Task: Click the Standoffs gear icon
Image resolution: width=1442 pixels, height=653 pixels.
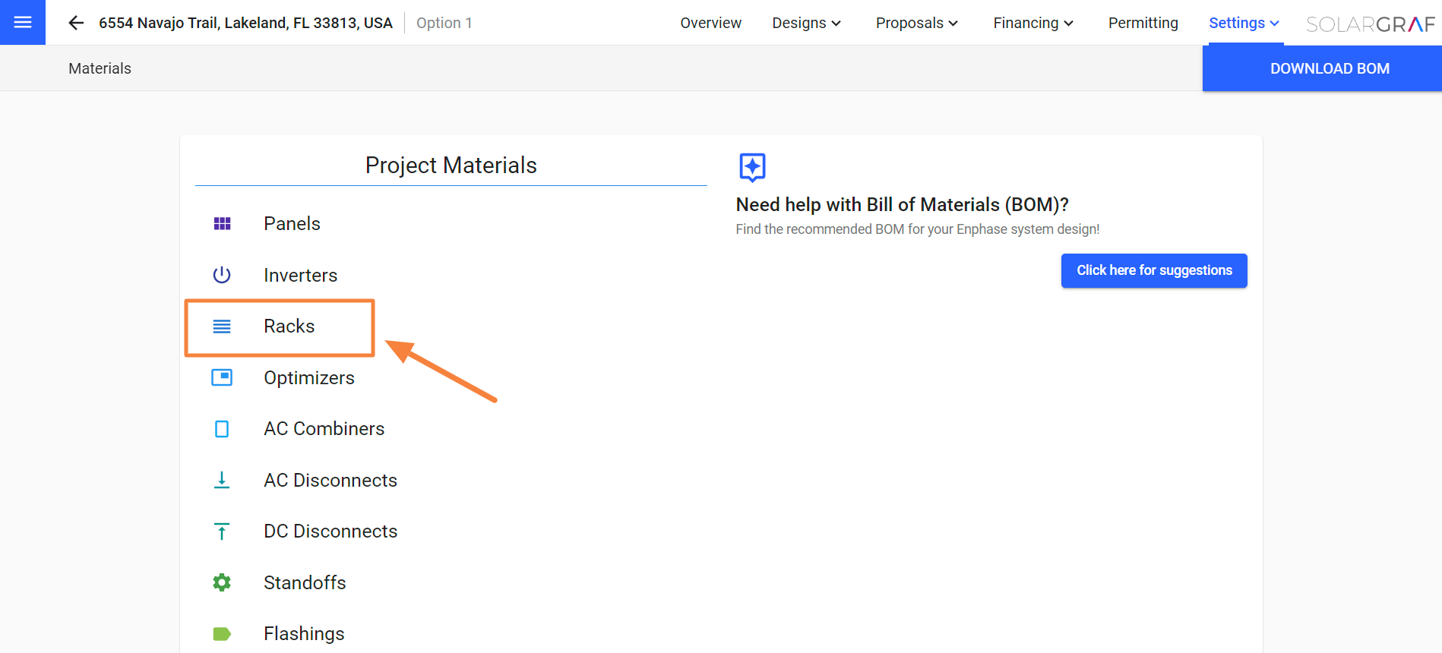Action: pyautogui.click(x=222, y=582)
